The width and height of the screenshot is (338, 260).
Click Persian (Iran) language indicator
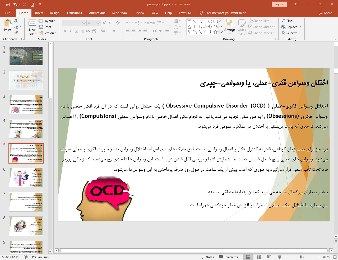pos(41,257)
